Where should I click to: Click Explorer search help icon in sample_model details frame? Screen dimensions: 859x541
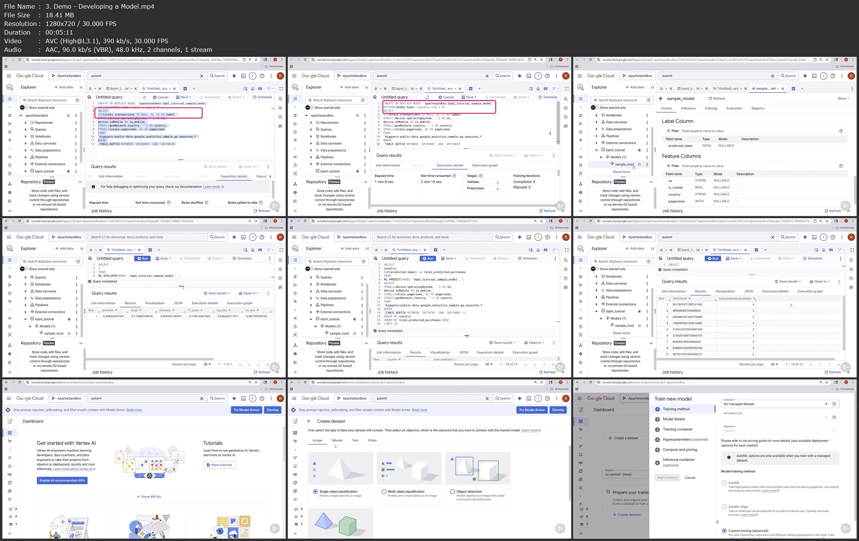[x=648, y=100]
